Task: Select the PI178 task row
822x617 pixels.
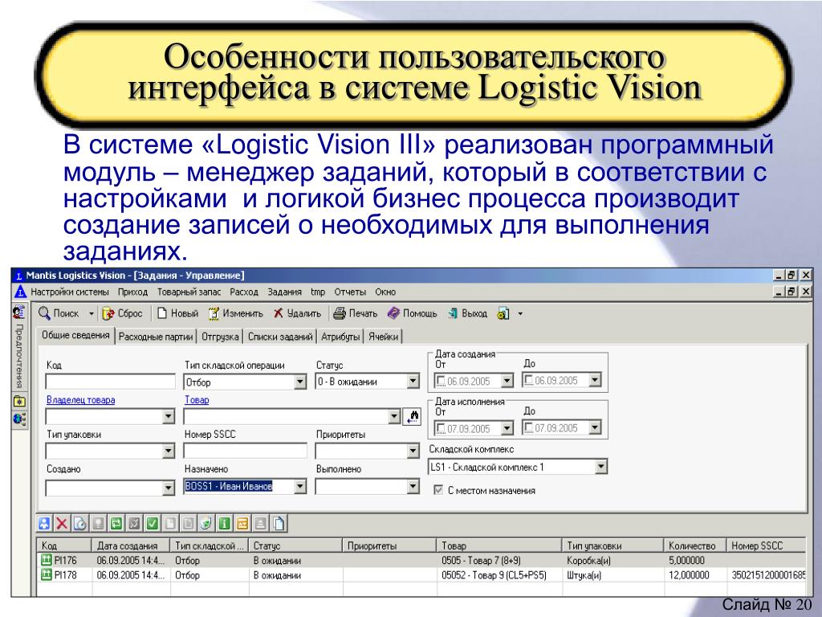Action: 421,575
